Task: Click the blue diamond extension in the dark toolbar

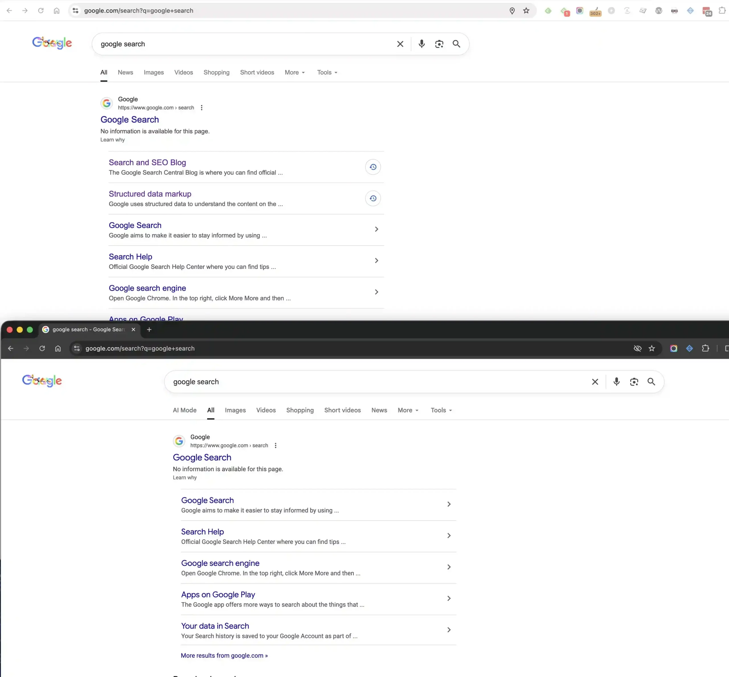Action: (689, 348)
